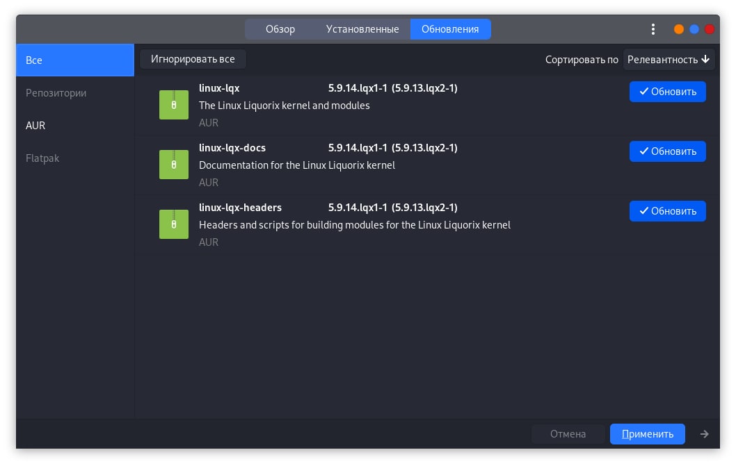
Task: Click the linux-lqx package archive icon
Action: click(x=173, y=105)
